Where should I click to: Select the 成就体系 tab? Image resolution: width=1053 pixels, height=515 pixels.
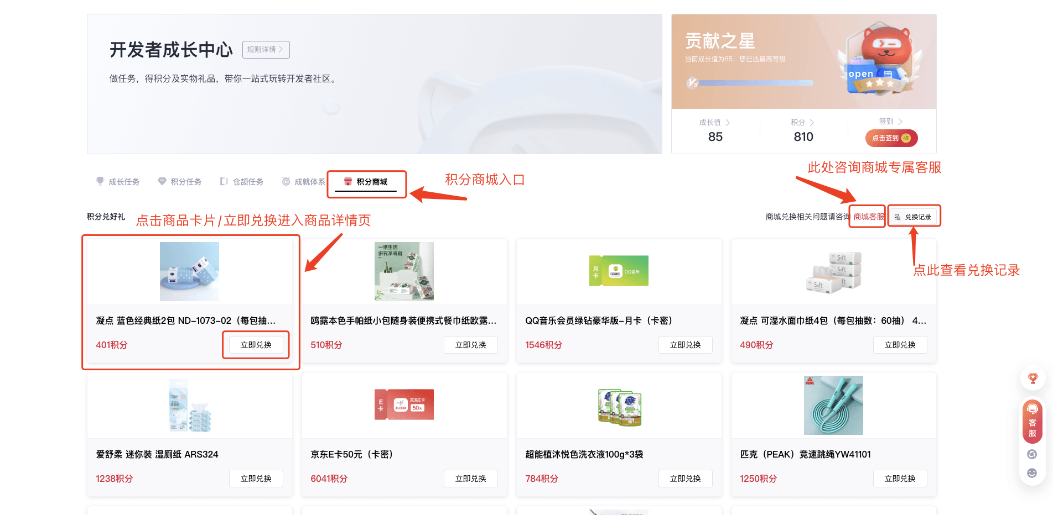point(304,182)
